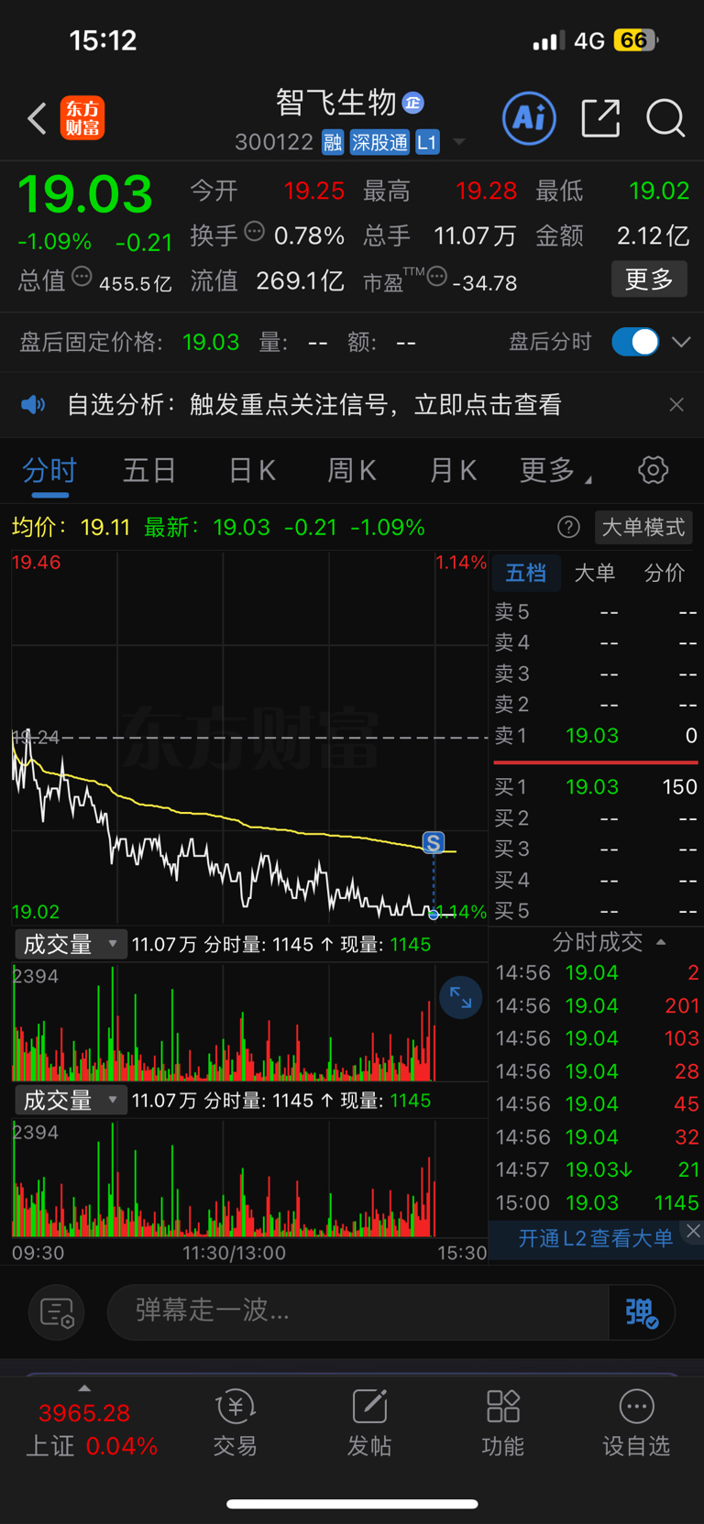Expand the 盘后分时 chevron
The height and width of the screenshot is (1524, 704).
click(x=681, y=342)
